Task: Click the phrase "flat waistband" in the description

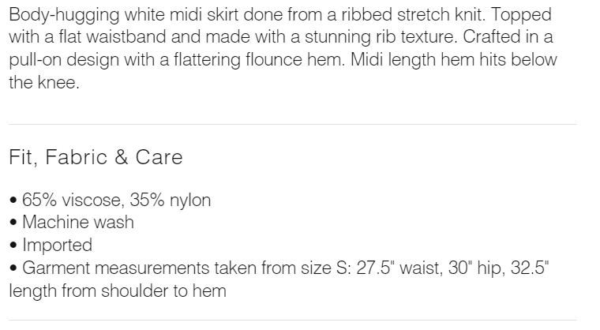Action: 118,37
